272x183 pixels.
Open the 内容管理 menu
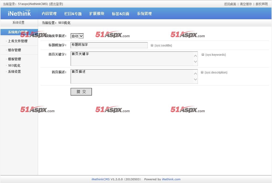49,14
